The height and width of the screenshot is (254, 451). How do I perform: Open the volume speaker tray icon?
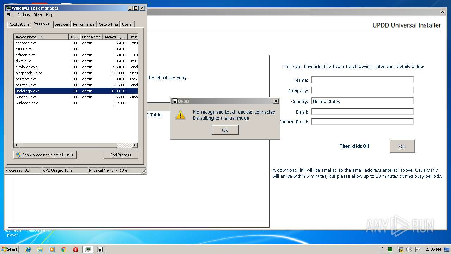(409, 249)
